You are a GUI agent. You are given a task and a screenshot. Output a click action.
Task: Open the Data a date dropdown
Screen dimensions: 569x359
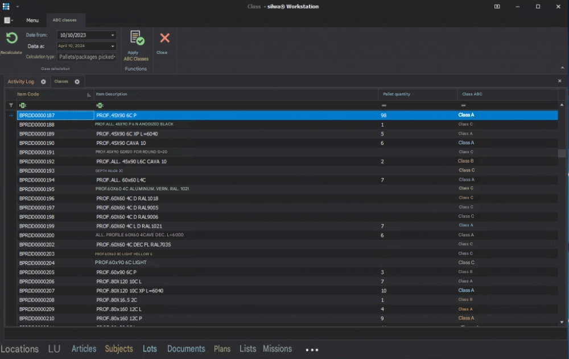coord(113,46)
